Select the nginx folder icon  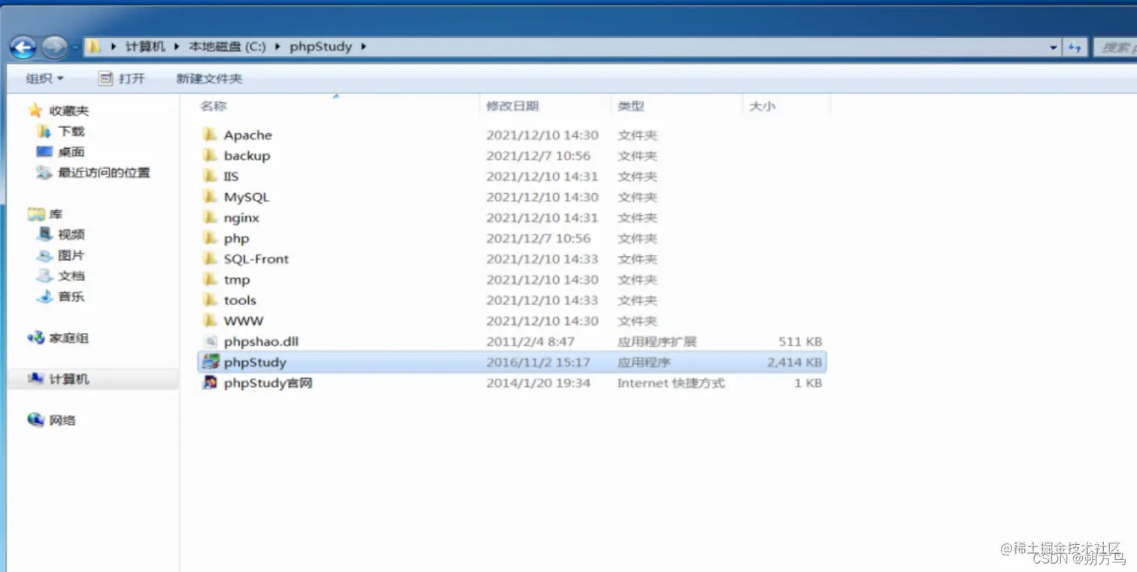210,218
